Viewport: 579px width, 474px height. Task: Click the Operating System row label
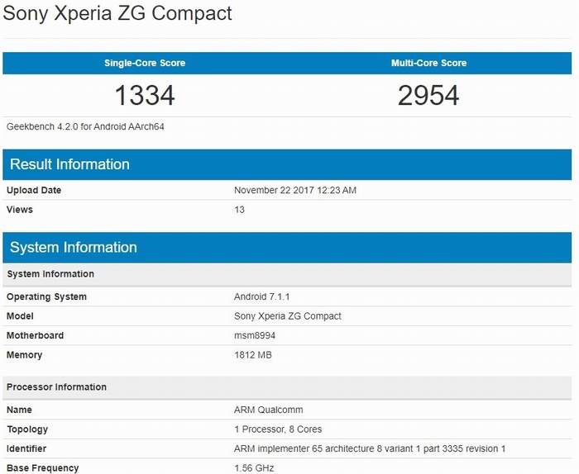pos(46,296)
